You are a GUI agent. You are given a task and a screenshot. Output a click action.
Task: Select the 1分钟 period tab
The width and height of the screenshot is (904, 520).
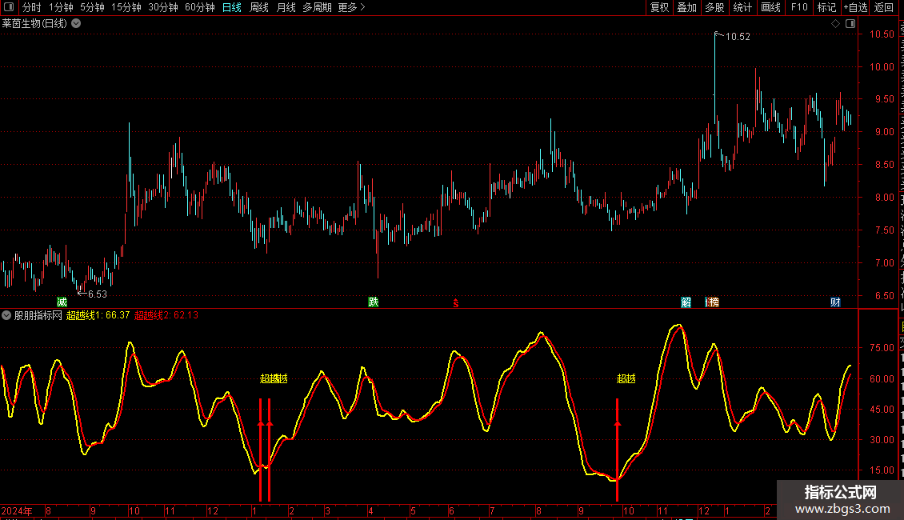click(x=61, y=7)
